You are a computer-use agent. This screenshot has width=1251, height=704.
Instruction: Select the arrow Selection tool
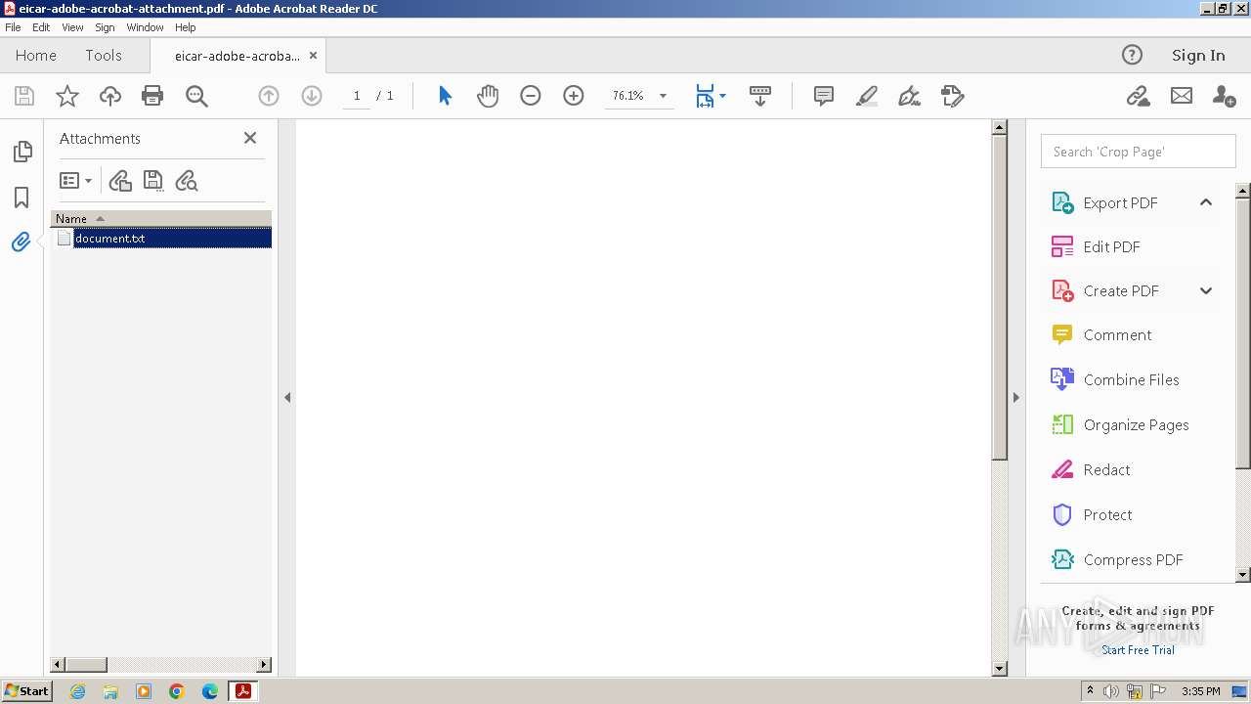click(446, 96)
